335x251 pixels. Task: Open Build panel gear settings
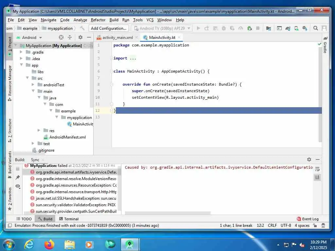[x=309, y=159]
